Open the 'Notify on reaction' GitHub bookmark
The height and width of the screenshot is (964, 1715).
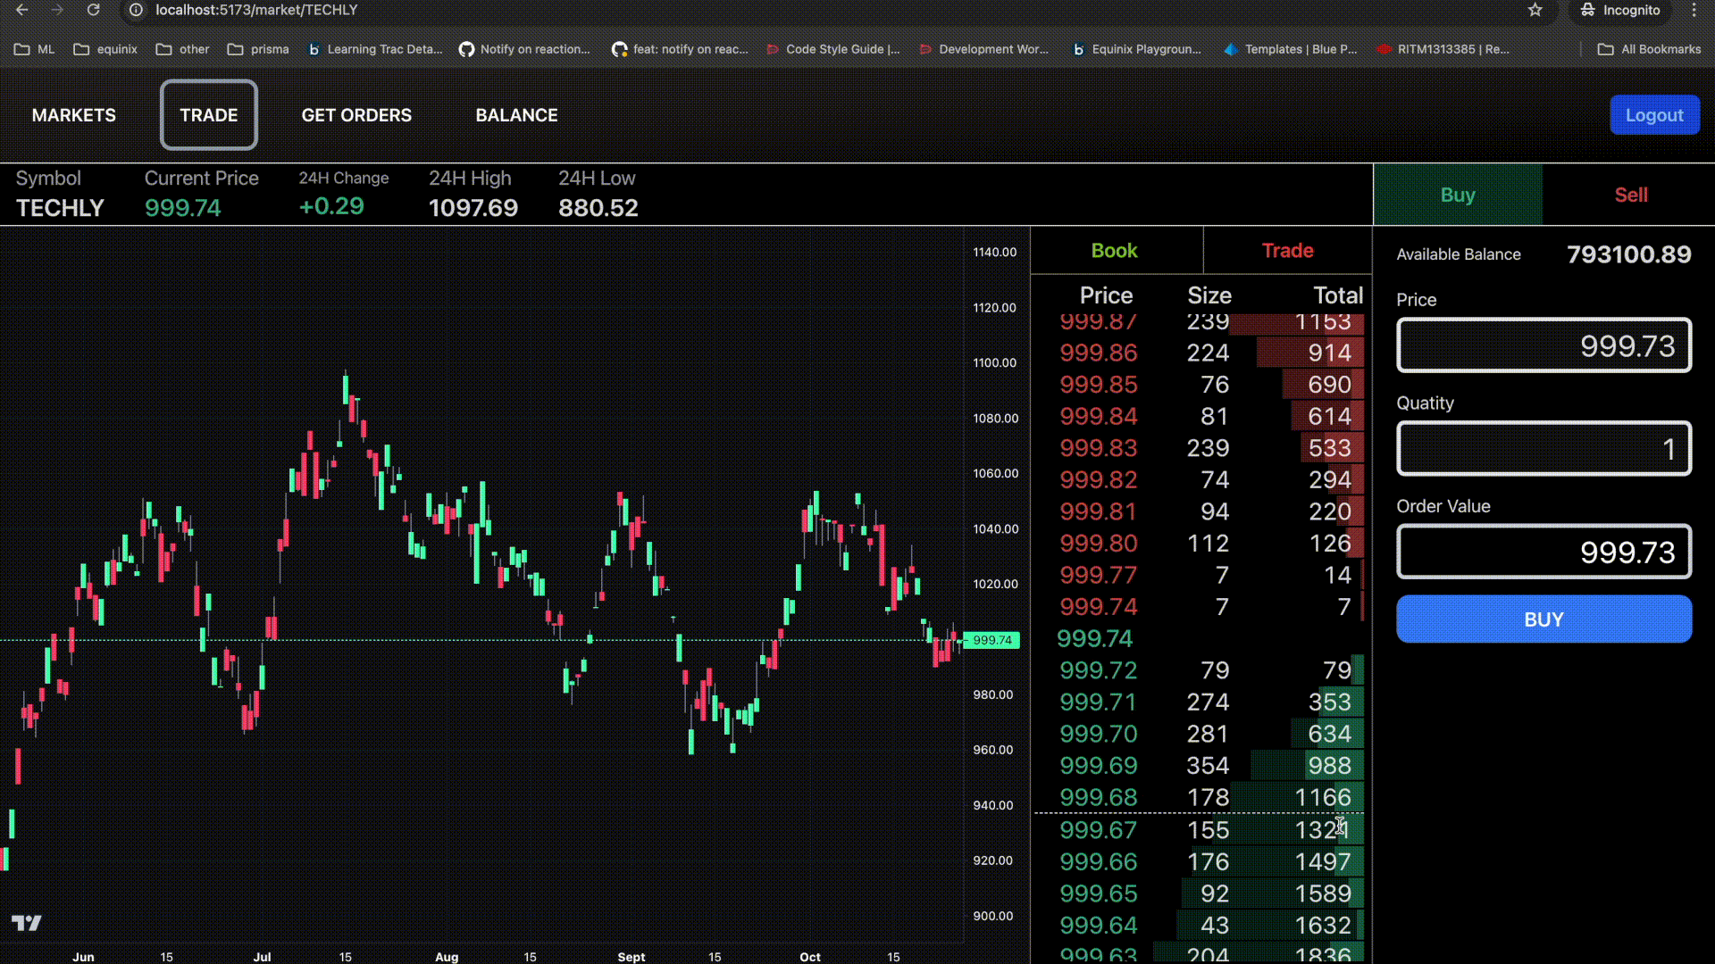(524, 49)
